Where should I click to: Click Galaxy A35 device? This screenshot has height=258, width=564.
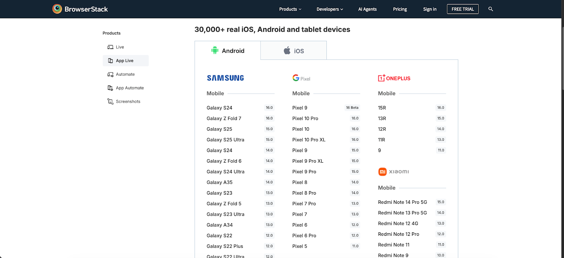[x=220, y=182]
